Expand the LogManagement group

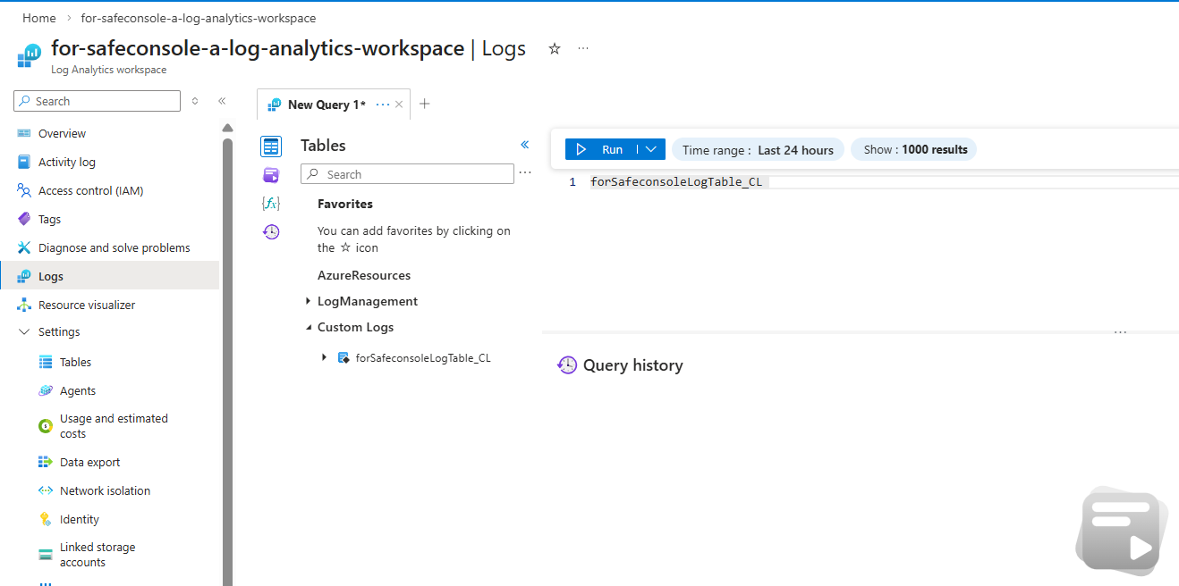pyautogui.click(x=308, y=301)
